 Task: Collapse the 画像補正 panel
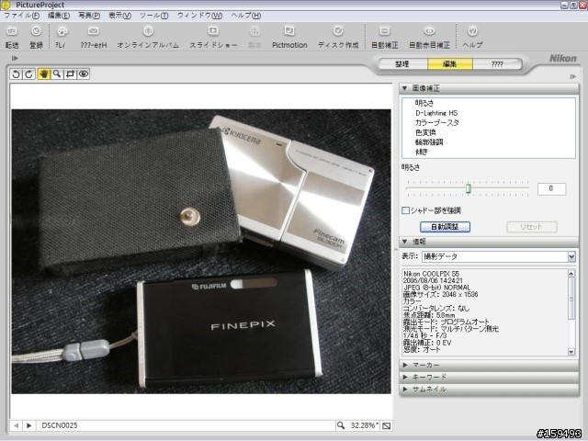point(404,88)
